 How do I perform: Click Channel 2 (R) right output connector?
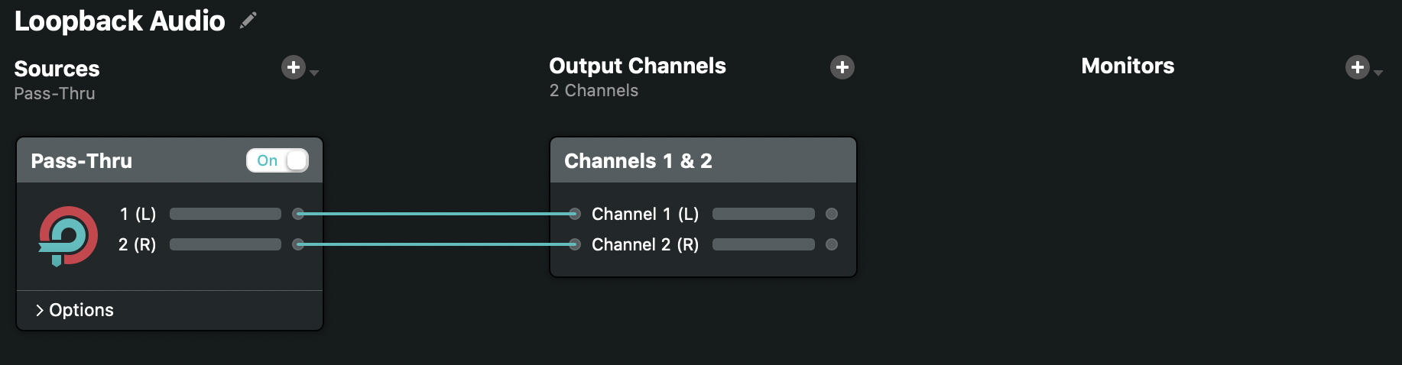click(832, 244)
